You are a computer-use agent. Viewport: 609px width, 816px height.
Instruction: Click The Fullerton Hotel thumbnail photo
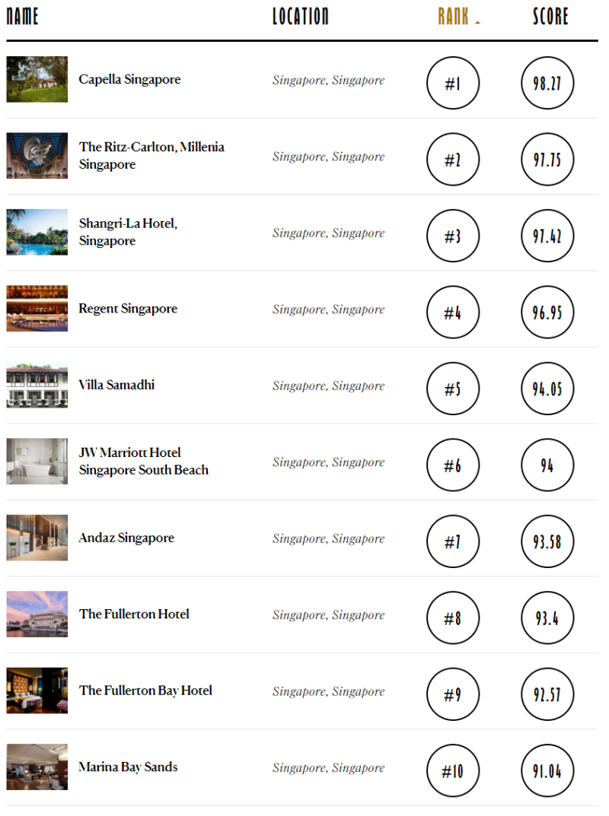37,614
